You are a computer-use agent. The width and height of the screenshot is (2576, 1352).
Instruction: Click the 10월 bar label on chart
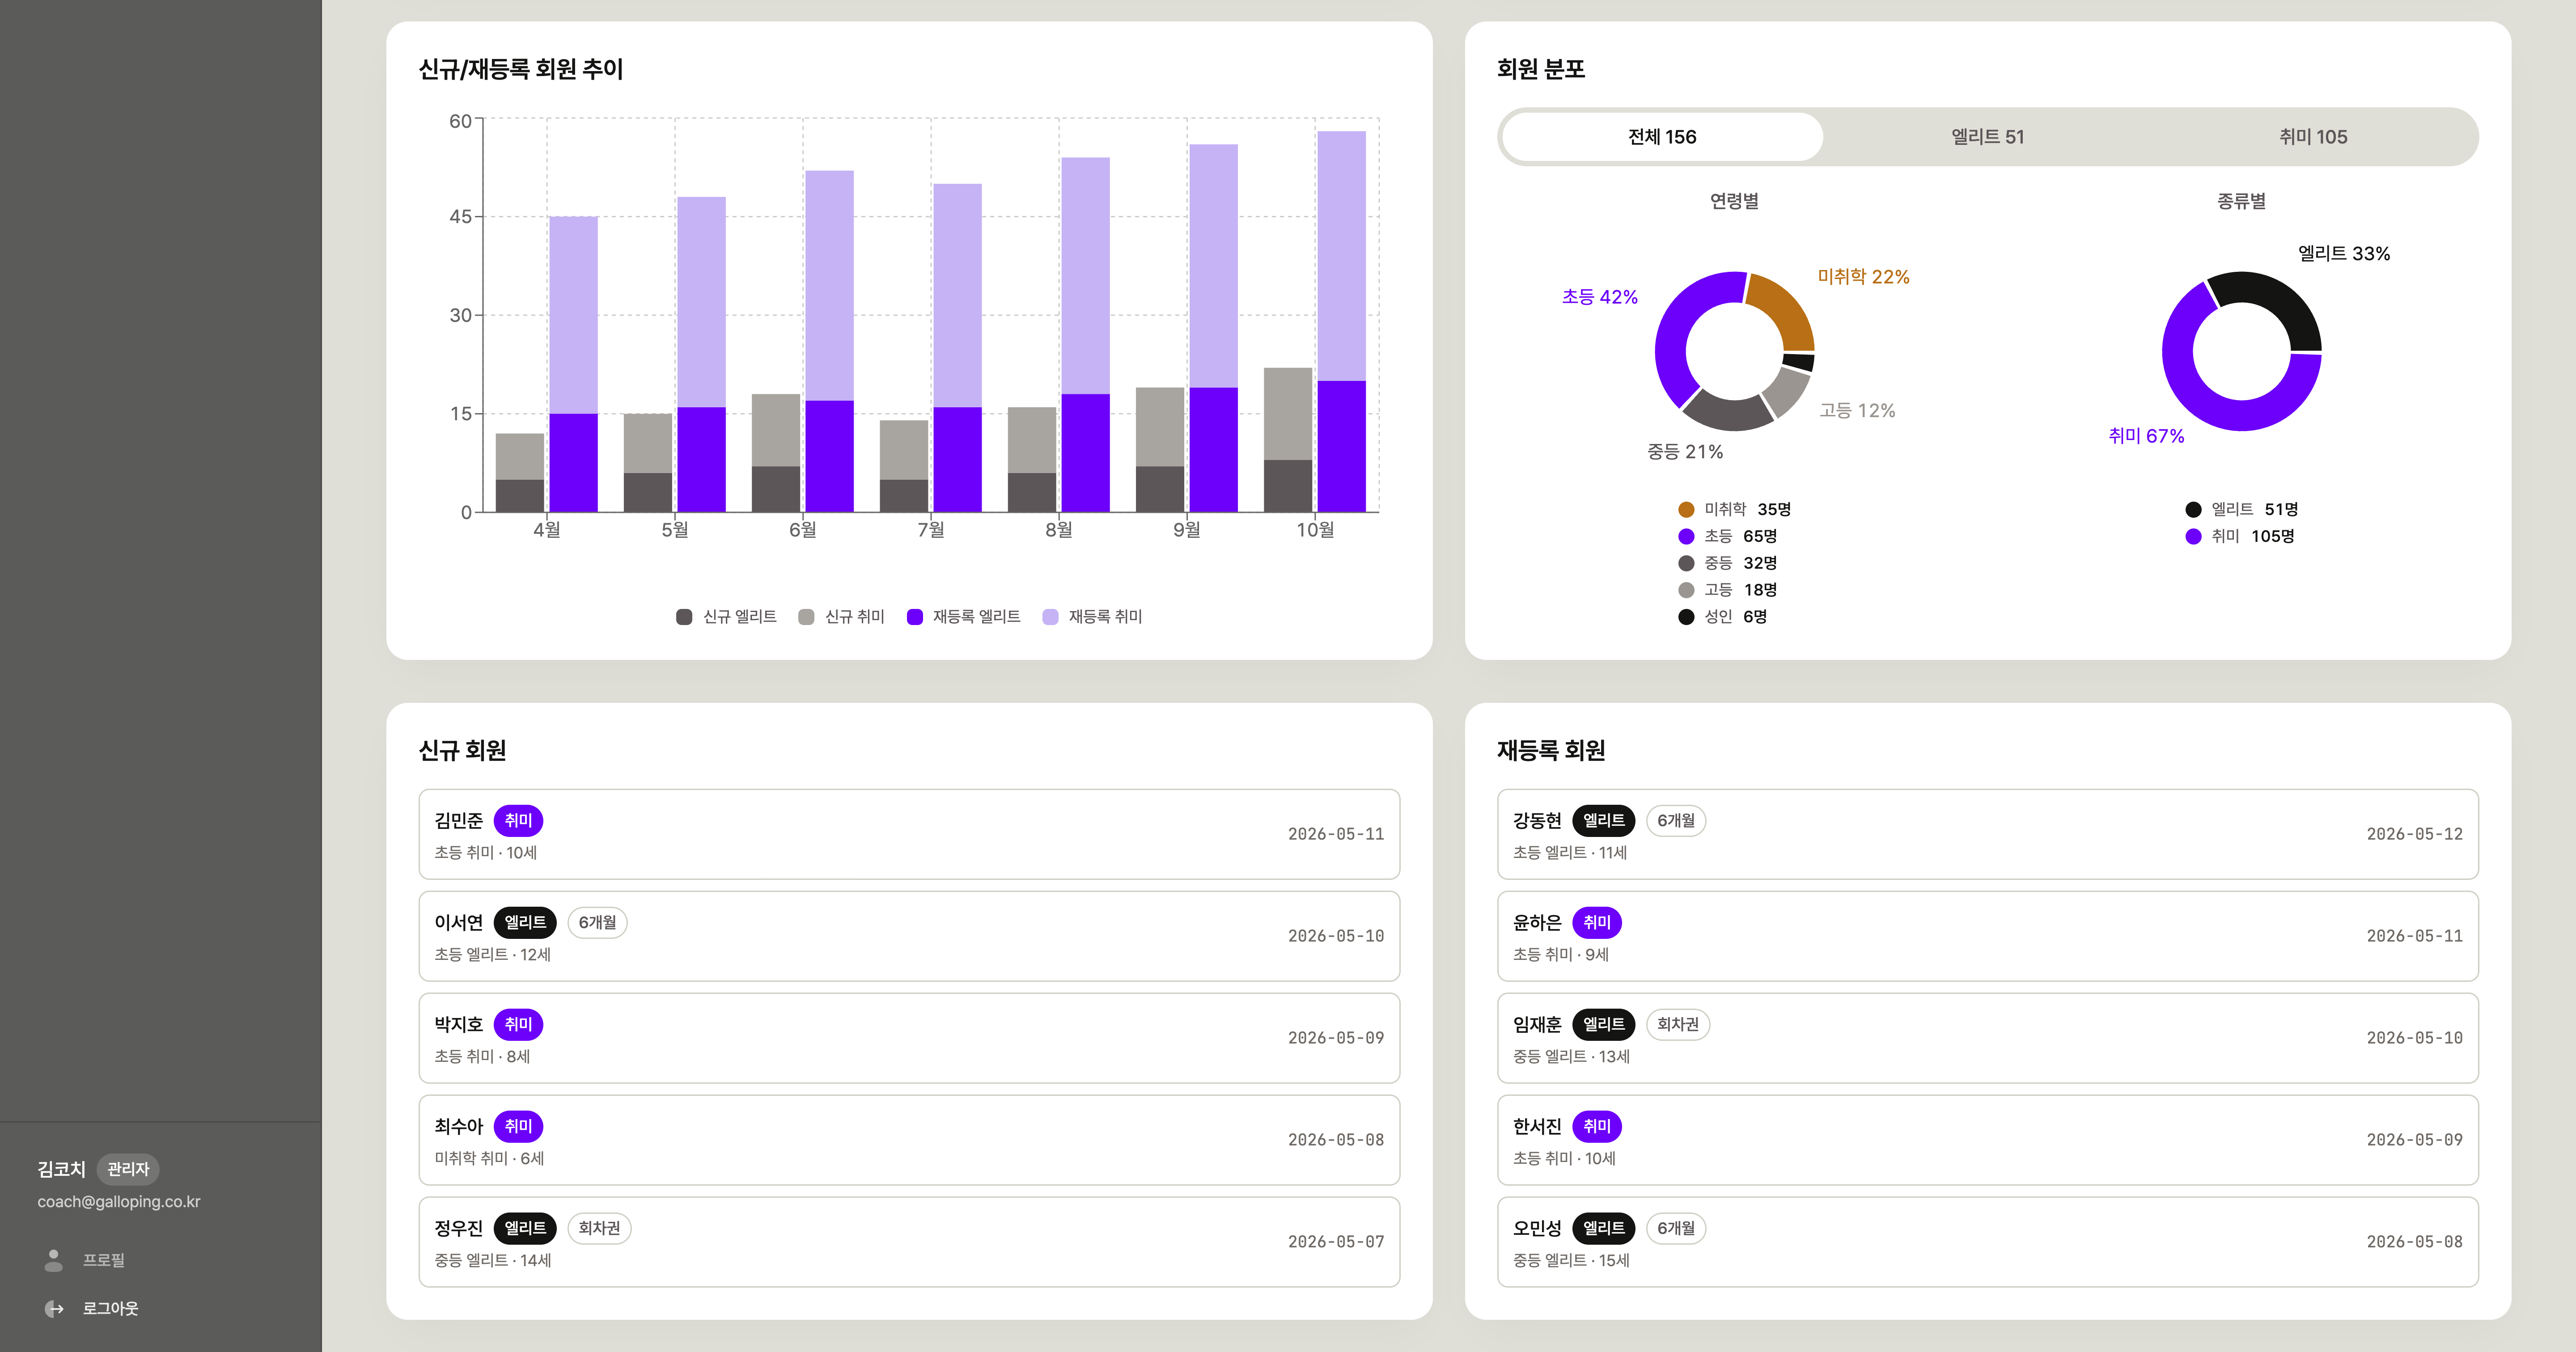pyautogui.click(x=1315, y=530)
